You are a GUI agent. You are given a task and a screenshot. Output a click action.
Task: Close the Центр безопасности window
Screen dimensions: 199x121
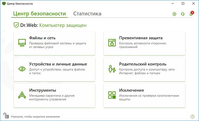click(193, 3)
